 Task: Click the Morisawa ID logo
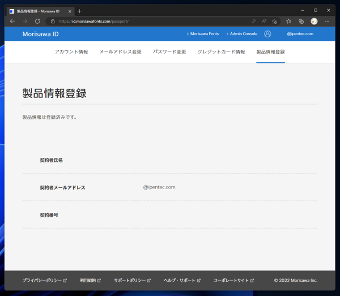click(x=41, y=34)
